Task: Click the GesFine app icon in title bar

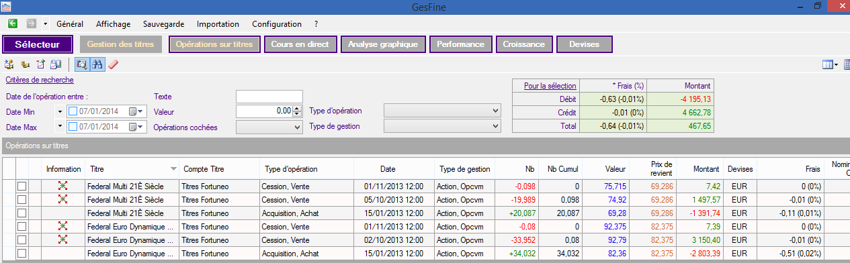Action: tap(7, 6)
